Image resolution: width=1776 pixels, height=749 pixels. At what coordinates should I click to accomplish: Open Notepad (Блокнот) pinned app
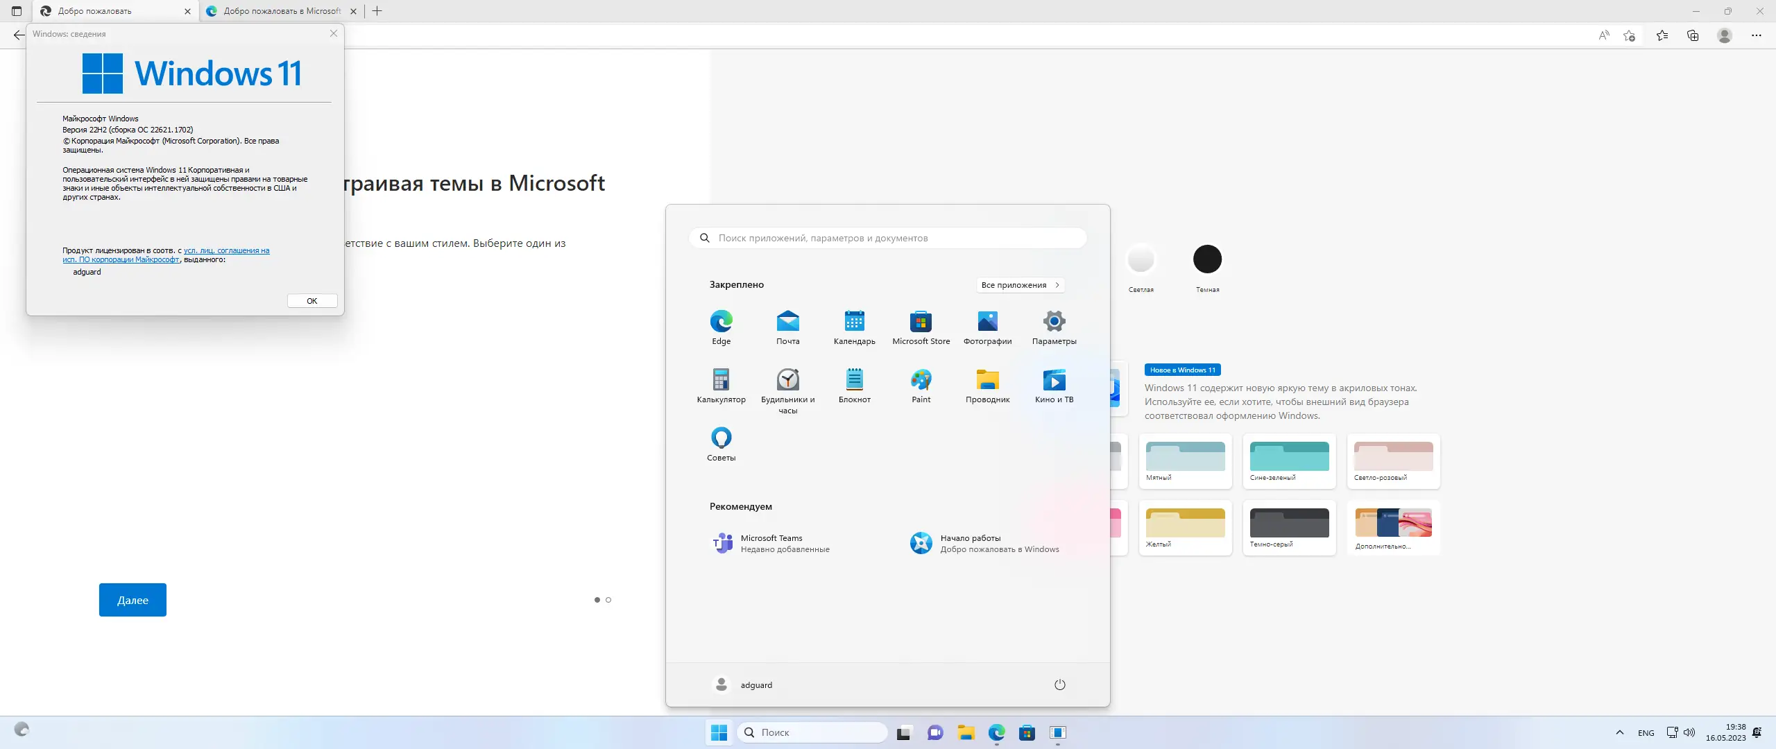tap(854, 381)
